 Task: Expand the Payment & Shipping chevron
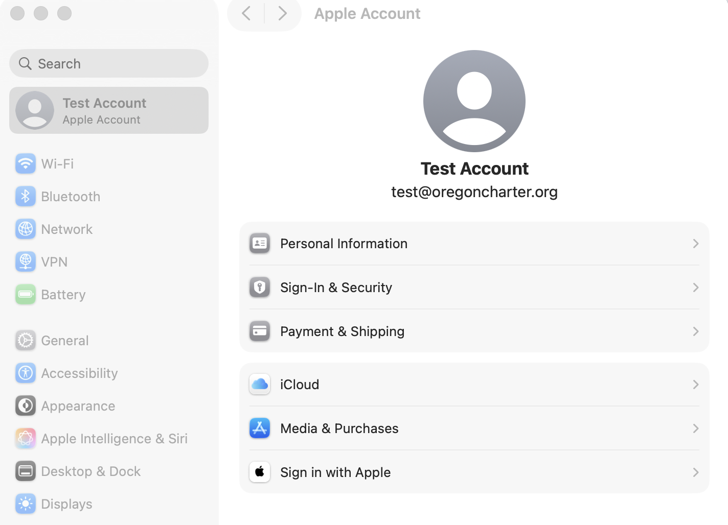pyautogui.click(x=696, y=331)
